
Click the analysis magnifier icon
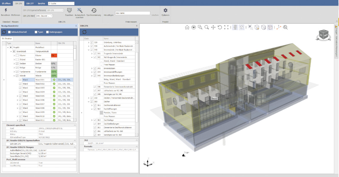coord(285,27)
